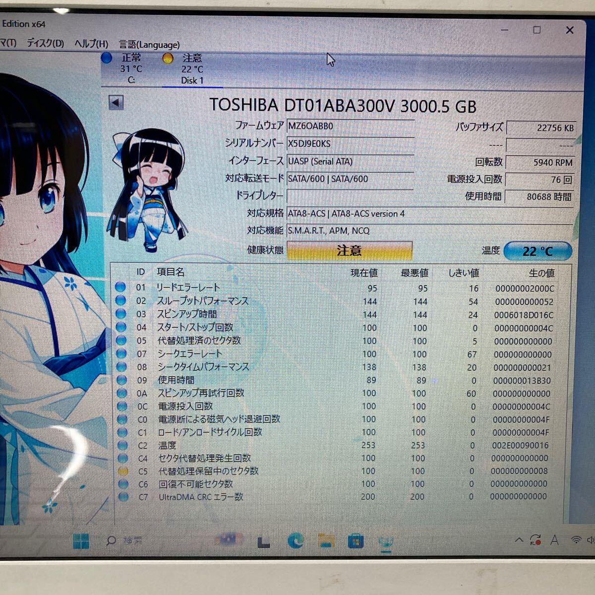Minimize the CrystalDiskInfo window
This screenshot has height=595, width=595.
click(x=504, y=30)
